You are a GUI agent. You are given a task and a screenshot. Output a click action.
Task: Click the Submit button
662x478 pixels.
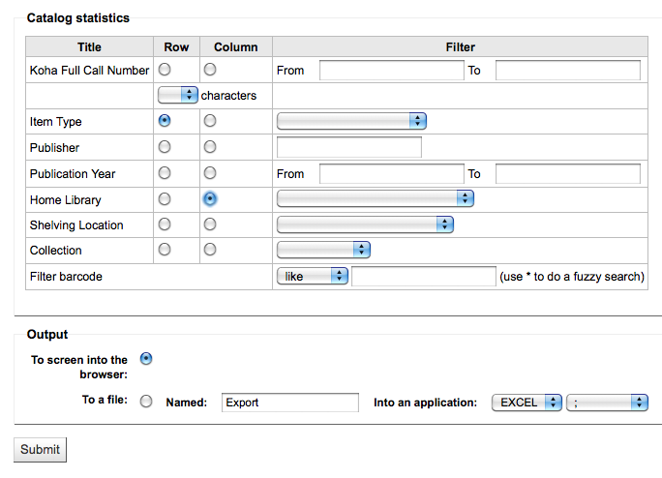[x=40, y=449]
